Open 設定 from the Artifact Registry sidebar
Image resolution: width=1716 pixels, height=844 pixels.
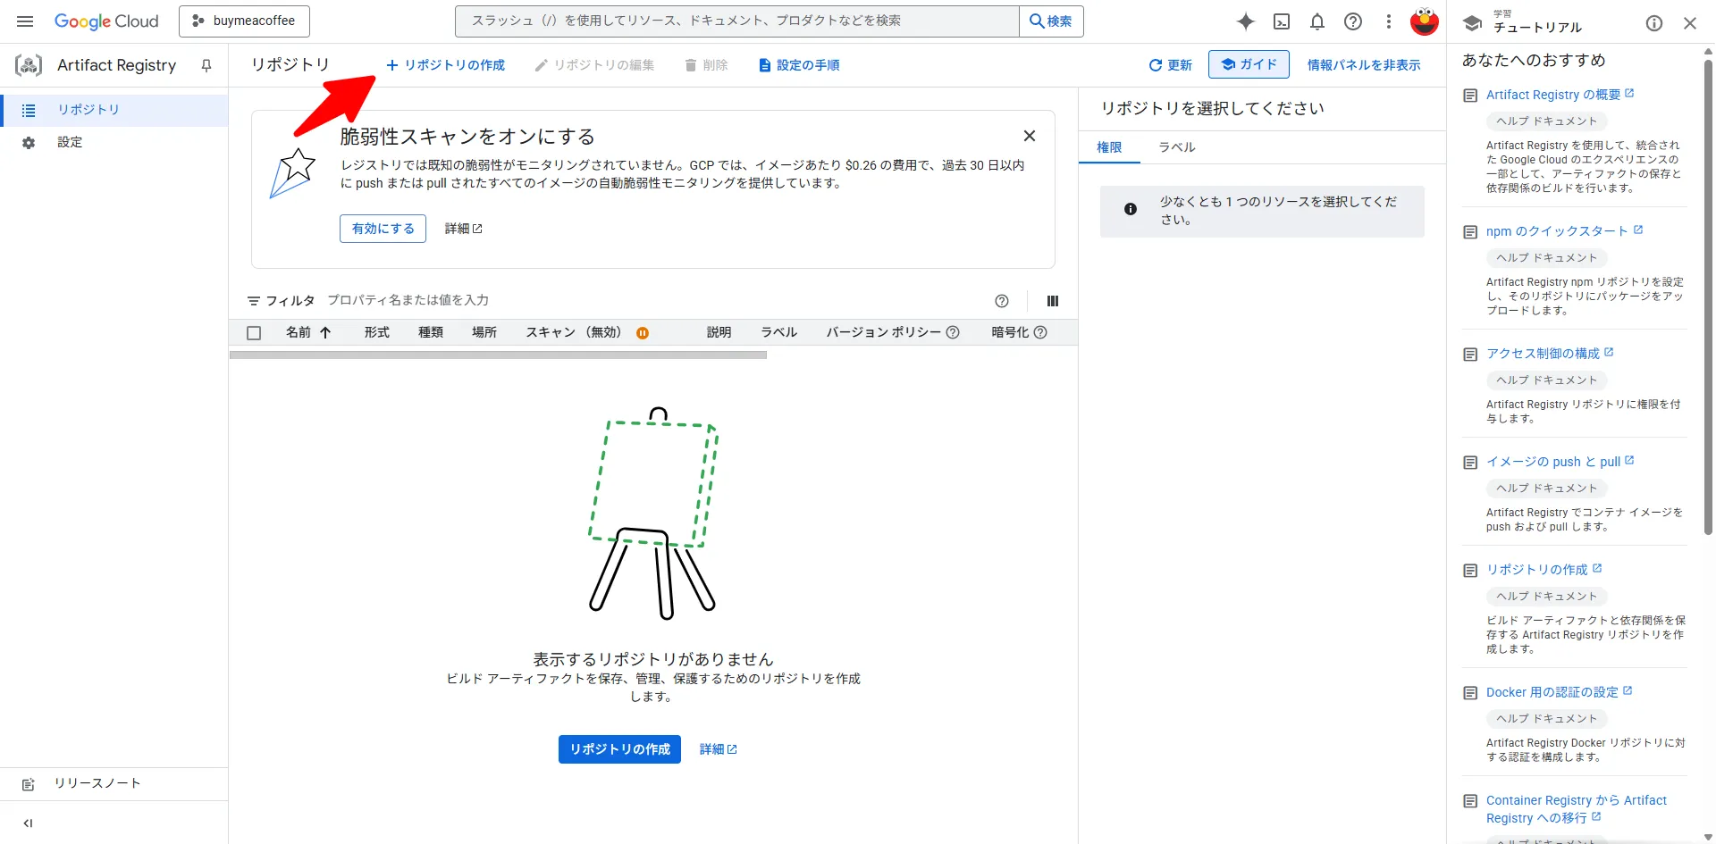click(71, 141)
